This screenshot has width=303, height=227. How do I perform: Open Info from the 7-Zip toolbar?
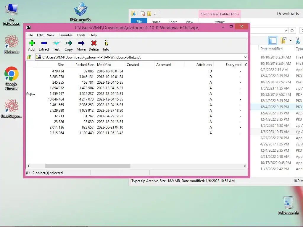point(106,46)
